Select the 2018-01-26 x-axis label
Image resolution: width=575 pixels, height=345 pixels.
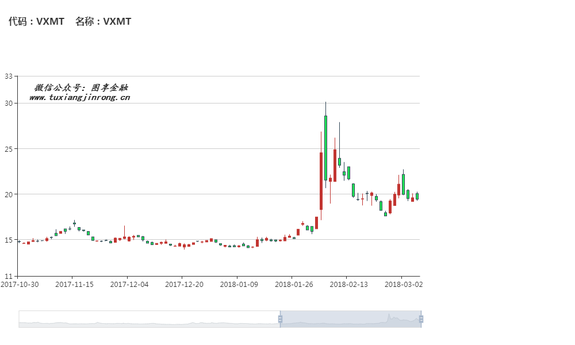(x=292, y=284)
